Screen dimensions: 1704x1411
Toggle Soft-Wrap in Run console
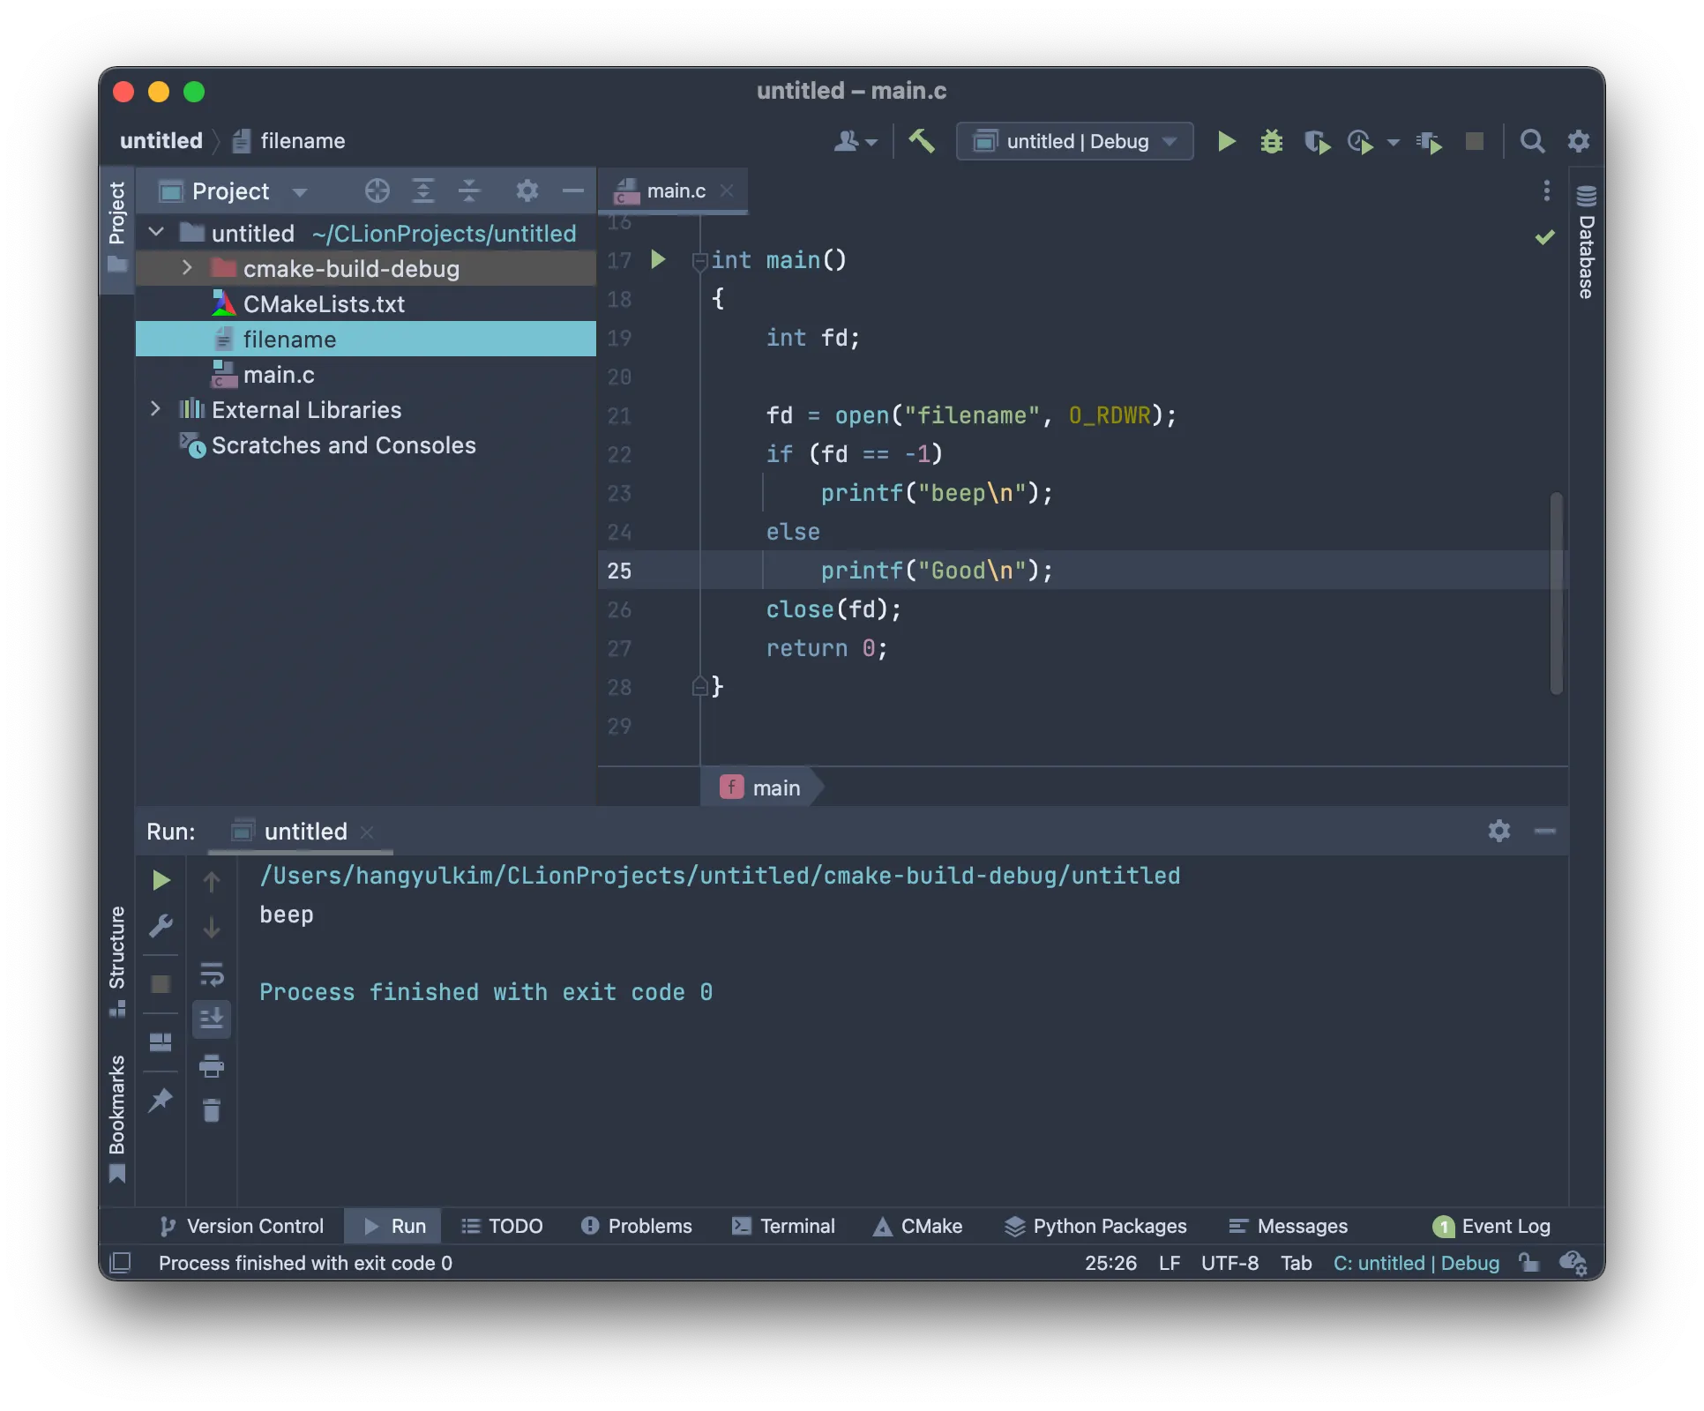[212, 974]
